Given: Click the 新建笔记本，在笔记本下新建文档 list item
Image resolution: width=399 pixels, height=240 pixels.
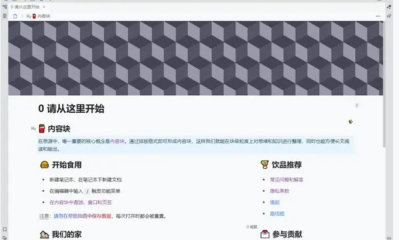Looking at the screenshot, I should [x=85, y=180].
